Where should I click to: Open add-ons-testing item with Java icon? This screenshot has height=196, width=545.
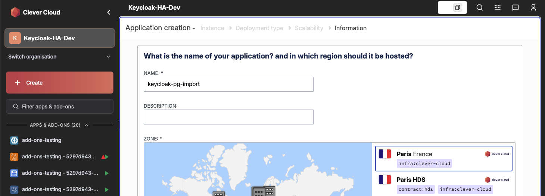coord(60,157)
